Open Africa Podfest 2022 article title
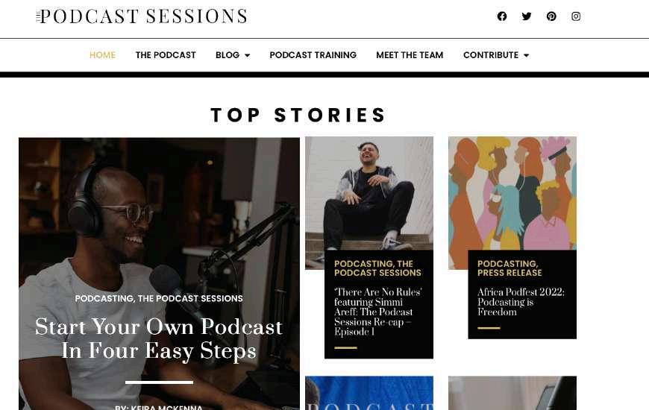The width and height of the screenshot is (649, 410). (x=521, y=302)
